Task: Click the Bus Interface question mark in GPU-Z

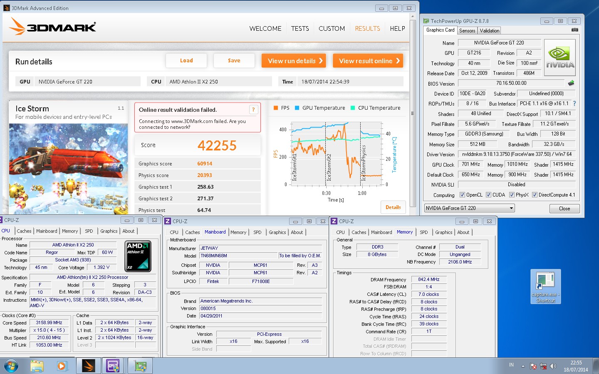Action: point(574,103)
